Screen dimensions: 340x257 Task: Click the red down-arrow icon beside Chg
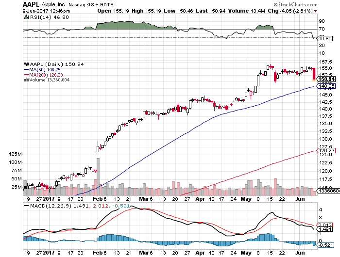pos(315,11)
